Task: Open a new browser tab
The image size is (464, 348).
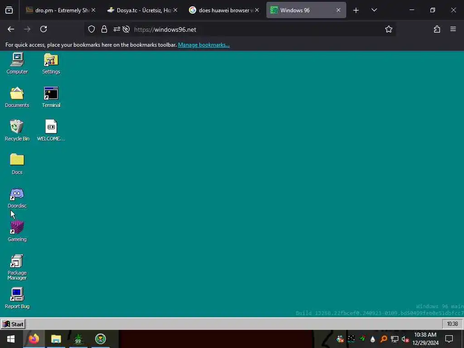Action: tap(356, 10)
